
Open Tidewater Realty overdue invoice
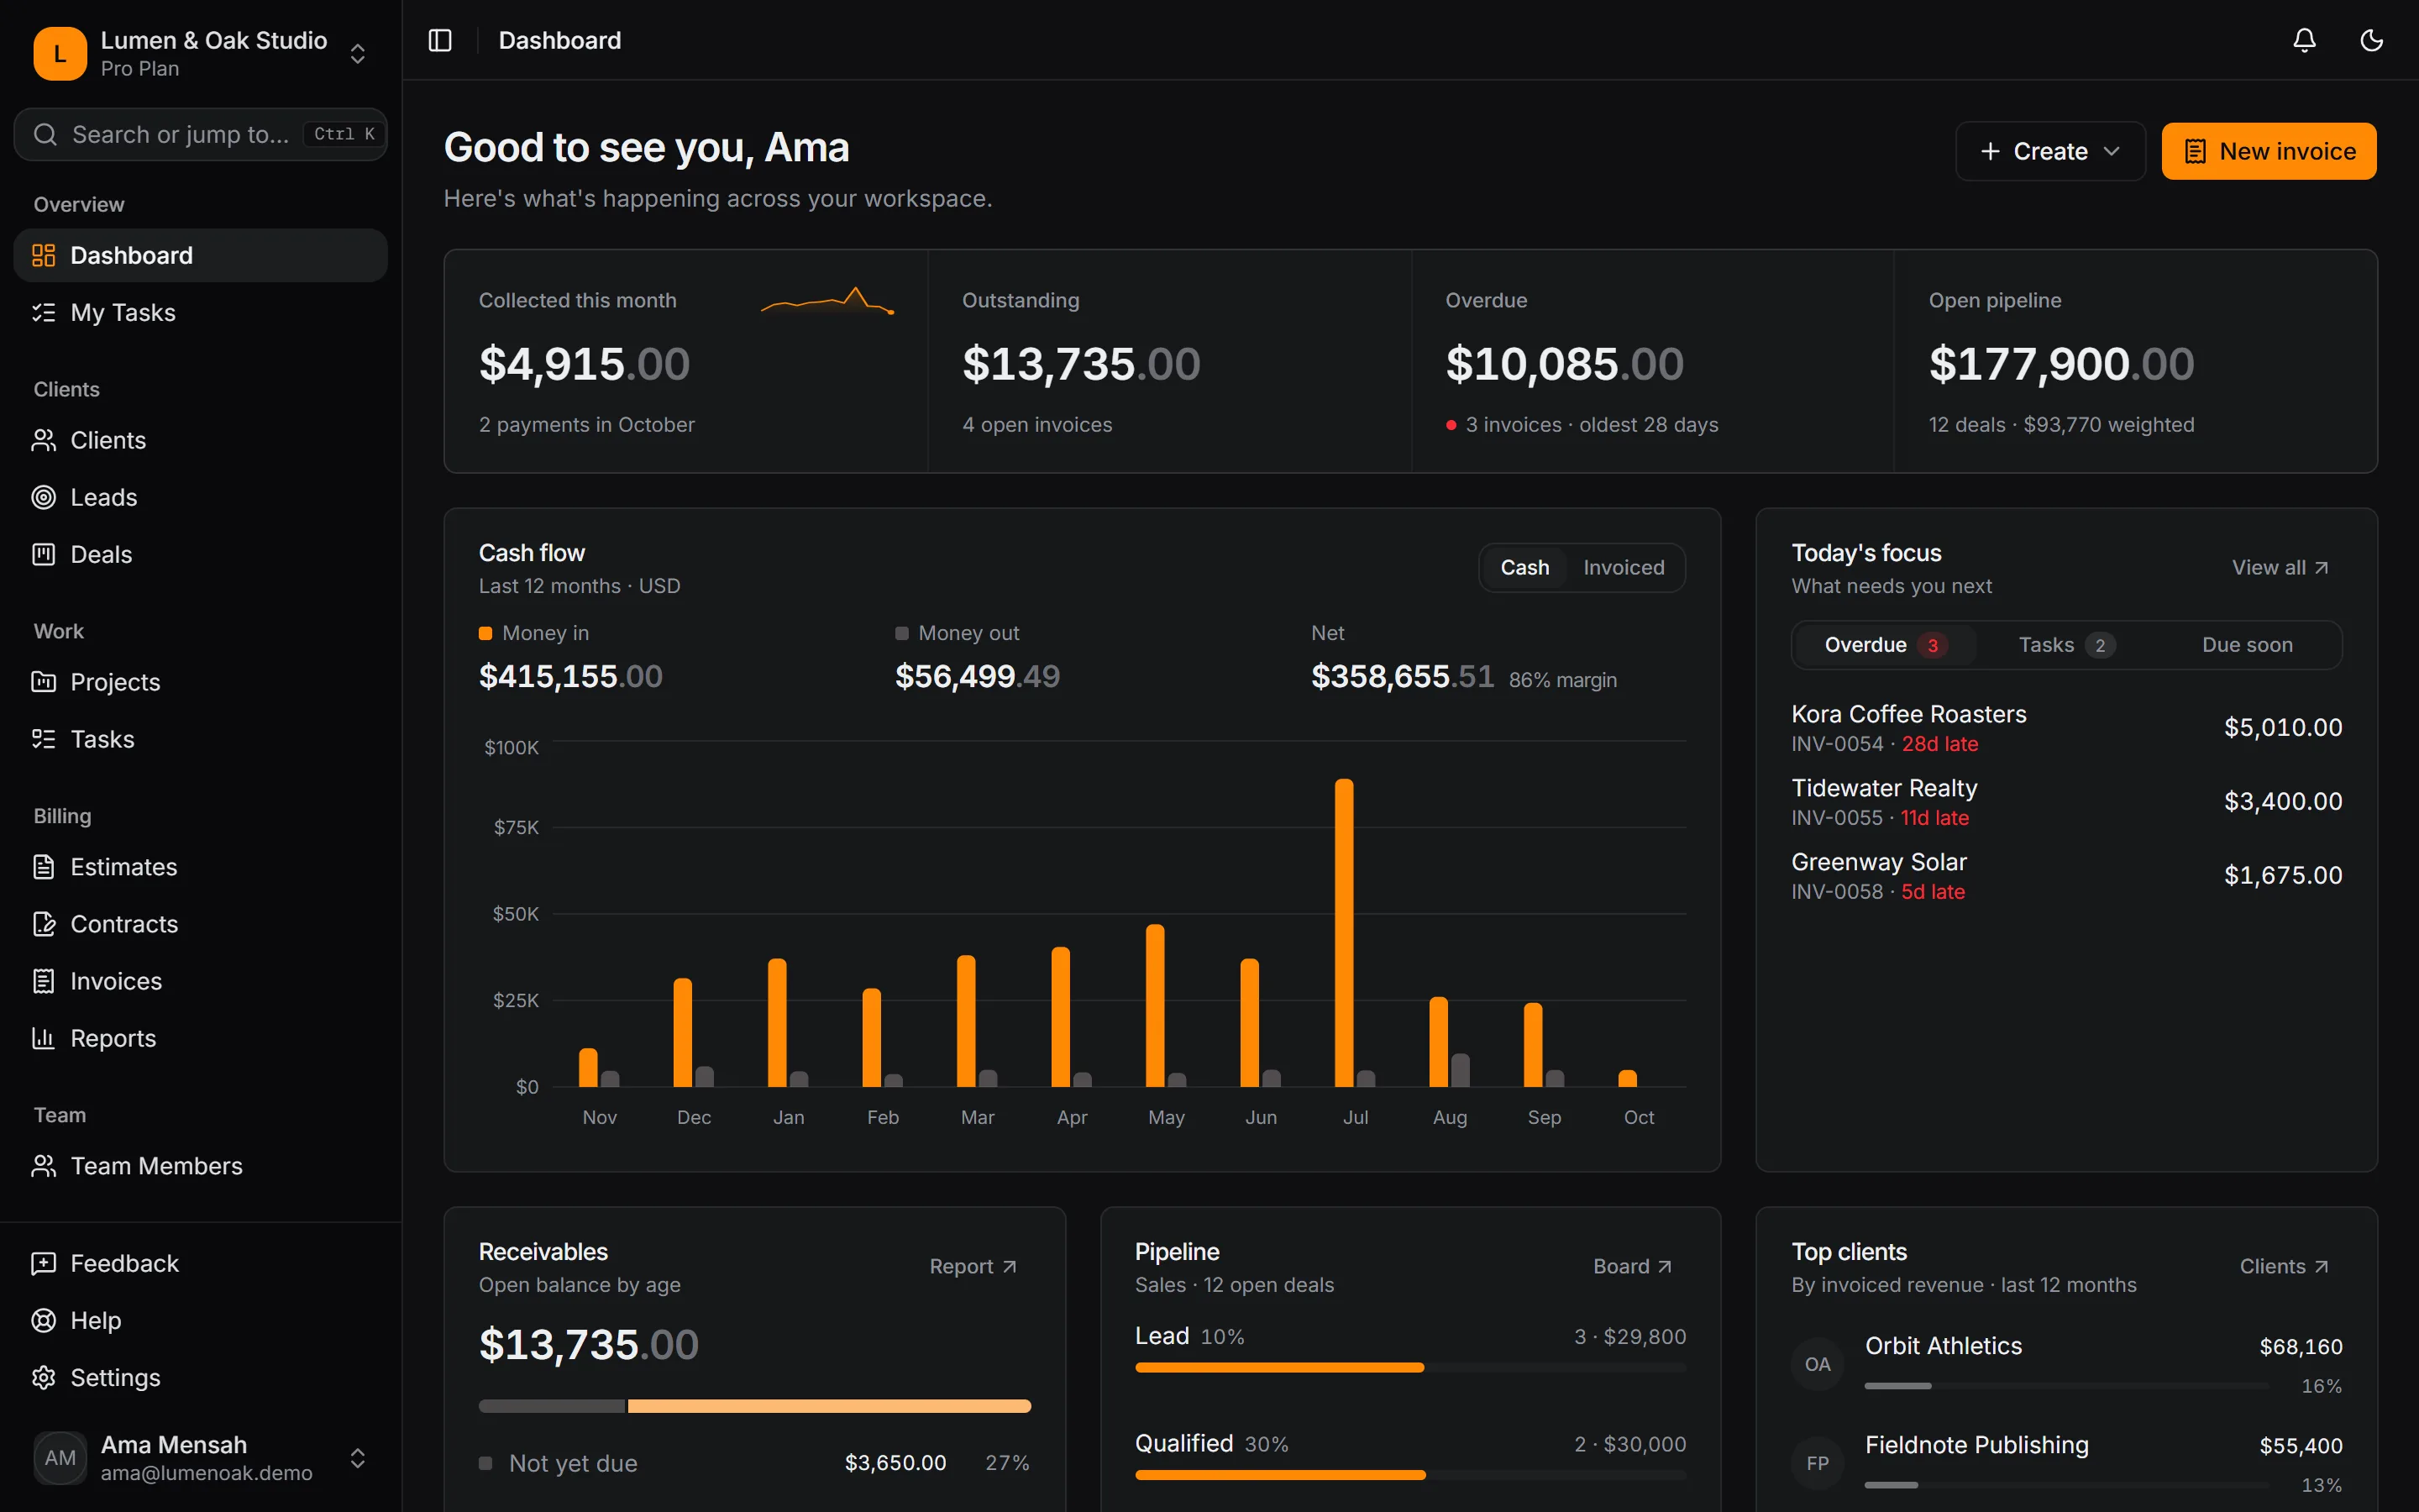click(2066, 801)
